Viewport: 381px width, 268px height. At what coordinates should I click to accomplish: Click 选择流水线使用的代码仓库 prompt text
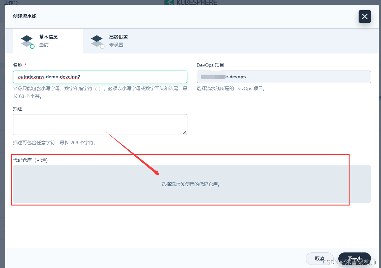click(191, 184)
